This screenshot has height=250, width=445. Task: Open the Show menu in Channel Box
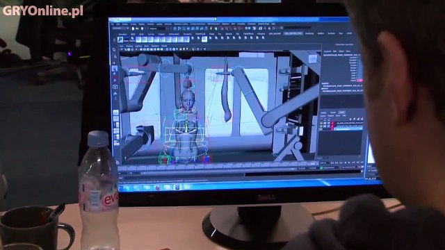(x=348, y=51)
